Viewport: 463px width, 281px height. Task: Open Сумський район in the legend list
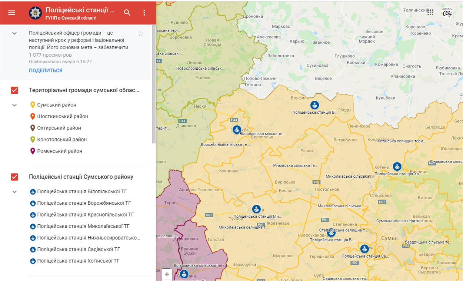[x=57, y=105]
